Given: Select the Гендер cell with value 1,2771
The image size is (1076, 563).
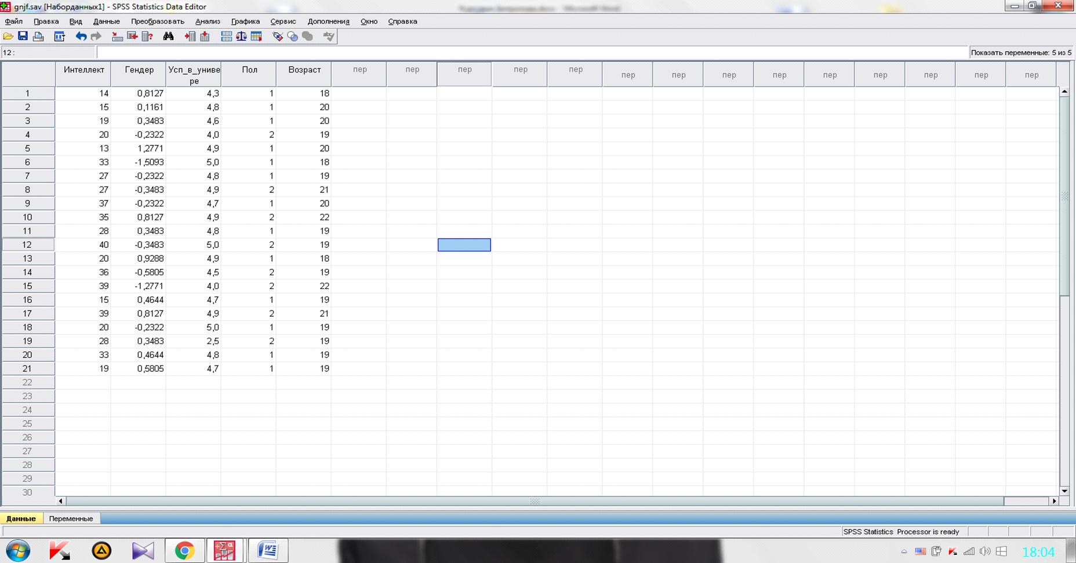Looking at the screenshot, I should coord(139,148).
